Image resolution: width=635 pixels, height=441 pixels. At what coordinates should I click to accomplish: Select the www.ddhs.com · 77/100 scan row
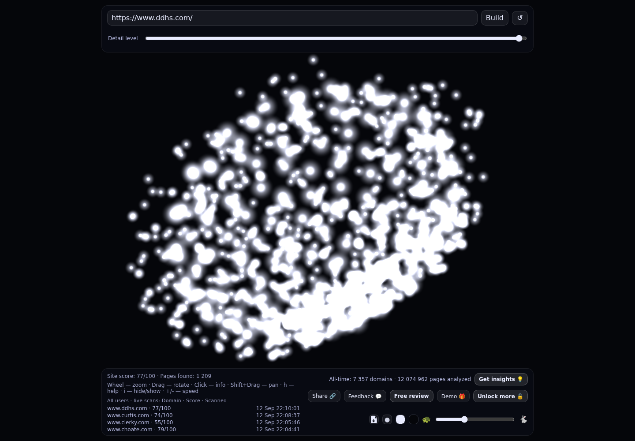pyautogui.click(x=203, y=408)
